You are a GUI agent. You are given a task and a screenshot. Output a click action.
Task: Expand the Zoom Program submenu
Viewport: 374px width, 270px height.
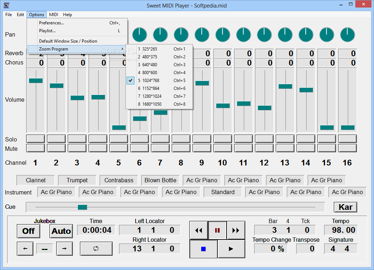point(77,49)
